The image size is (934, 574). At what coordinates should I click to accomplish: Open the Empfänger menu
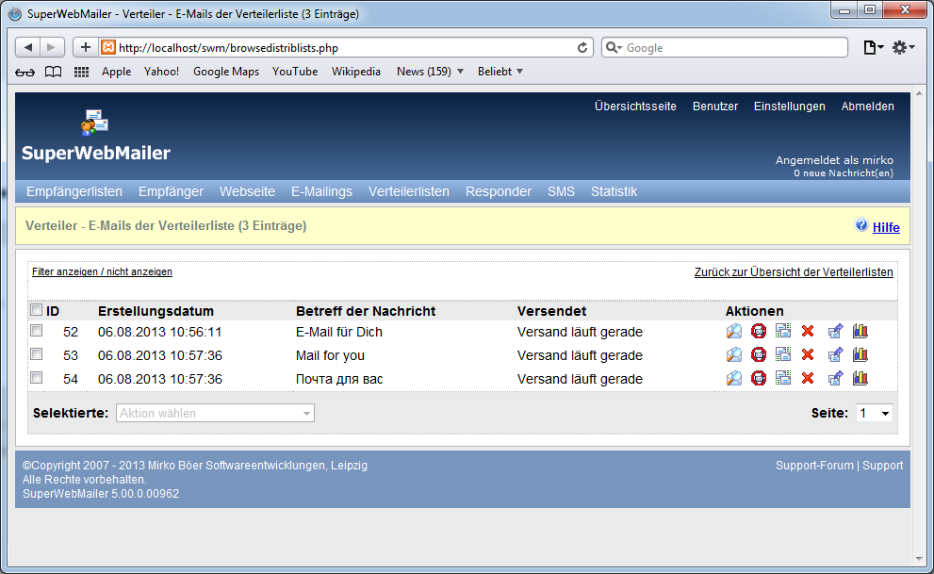[x=171, y=191]
